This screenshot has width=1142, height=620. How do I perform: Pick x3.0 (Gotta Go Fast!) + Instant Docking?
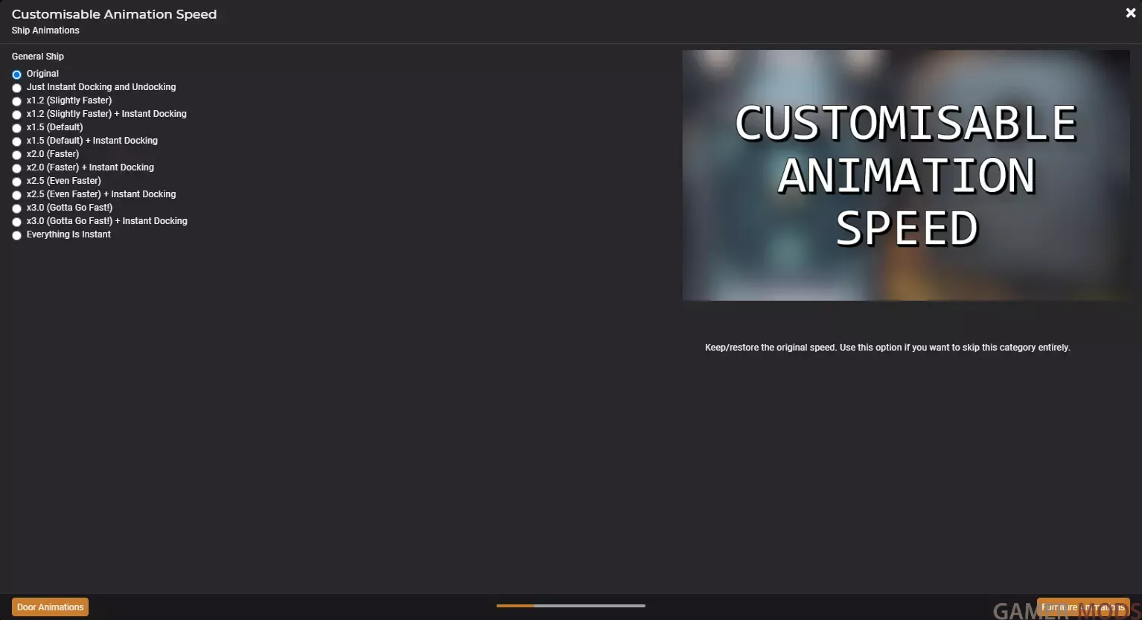16,222
